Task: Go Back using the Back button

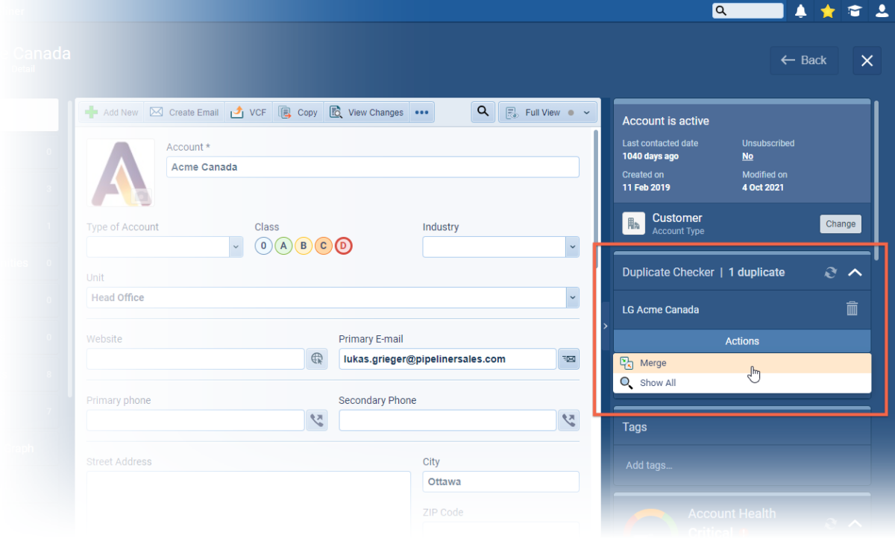Action: pyautogui.click(x=804, y=60)
